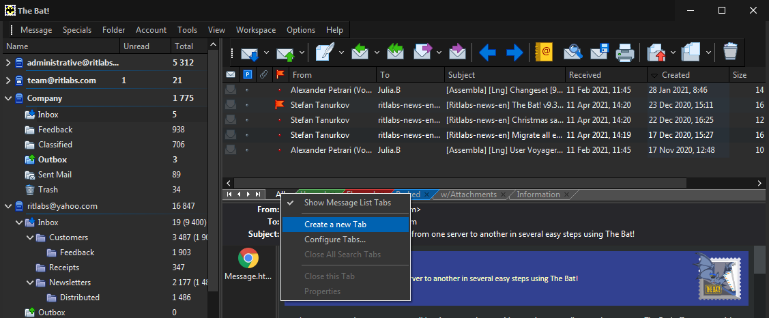
Task: Click Forward envelope icon with dropdown arrow
Action: click(423, 53)
